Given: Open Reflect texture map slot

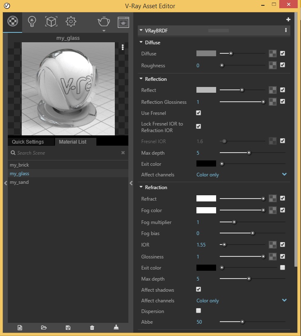Looking at the screenshot, I should click(x=273, y=90).
